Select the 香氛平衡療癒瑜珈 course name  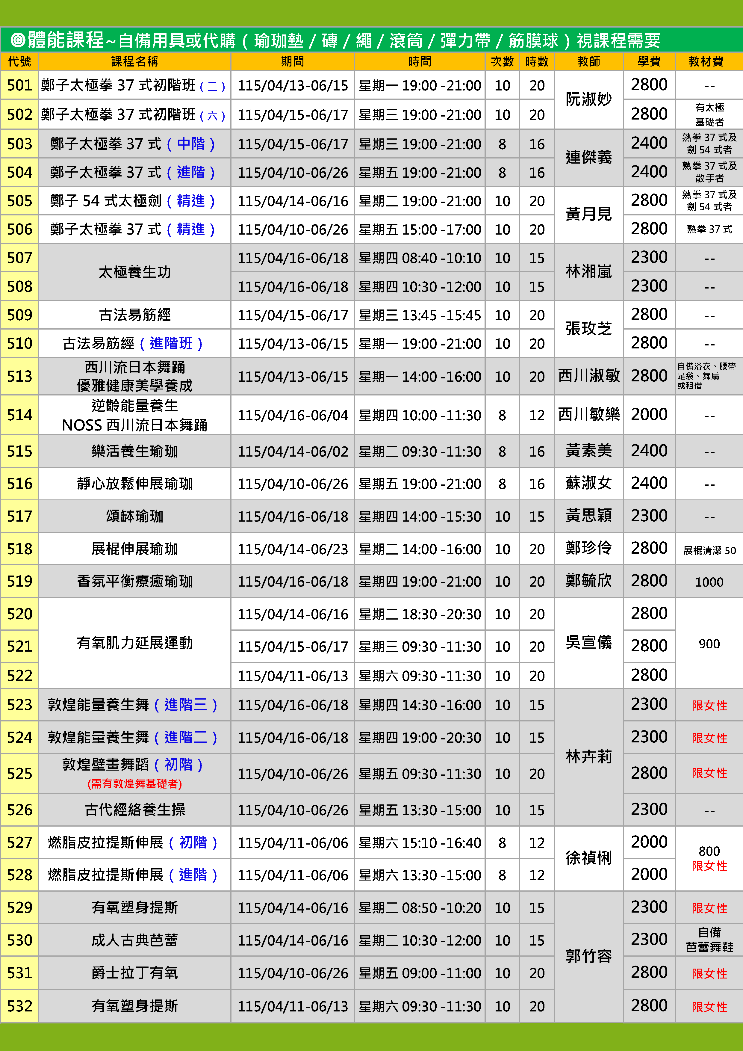point(134,581)
